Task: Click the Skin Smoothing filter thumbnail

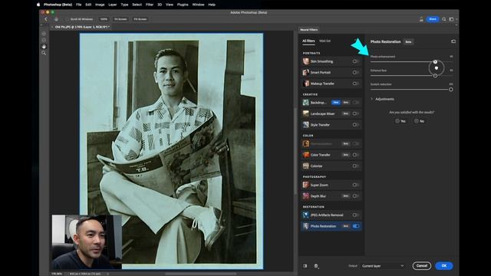Action: tap(305, 61)
